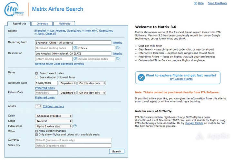Click the Reverse route link
Image resolution: width=232 pixels, height=161 pixels.
44,64
